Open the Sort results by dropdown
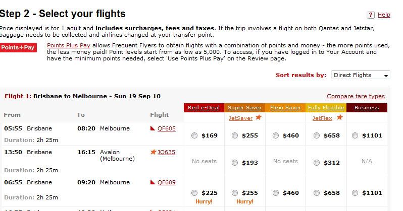Viewport: 403px width, 211px height. coord(361,75)
